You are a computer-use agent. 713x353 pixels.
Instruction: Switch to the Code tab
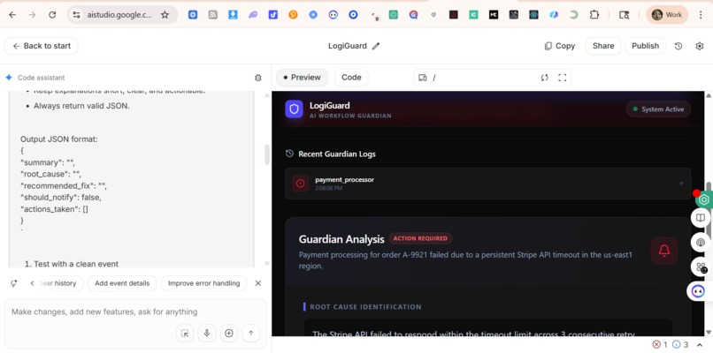(351, 78)
